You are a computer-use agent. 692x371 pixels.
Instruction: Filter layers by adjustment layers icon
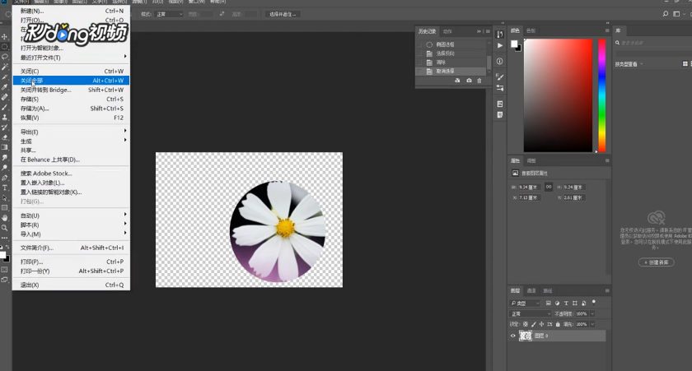click(x=557, y=304)
